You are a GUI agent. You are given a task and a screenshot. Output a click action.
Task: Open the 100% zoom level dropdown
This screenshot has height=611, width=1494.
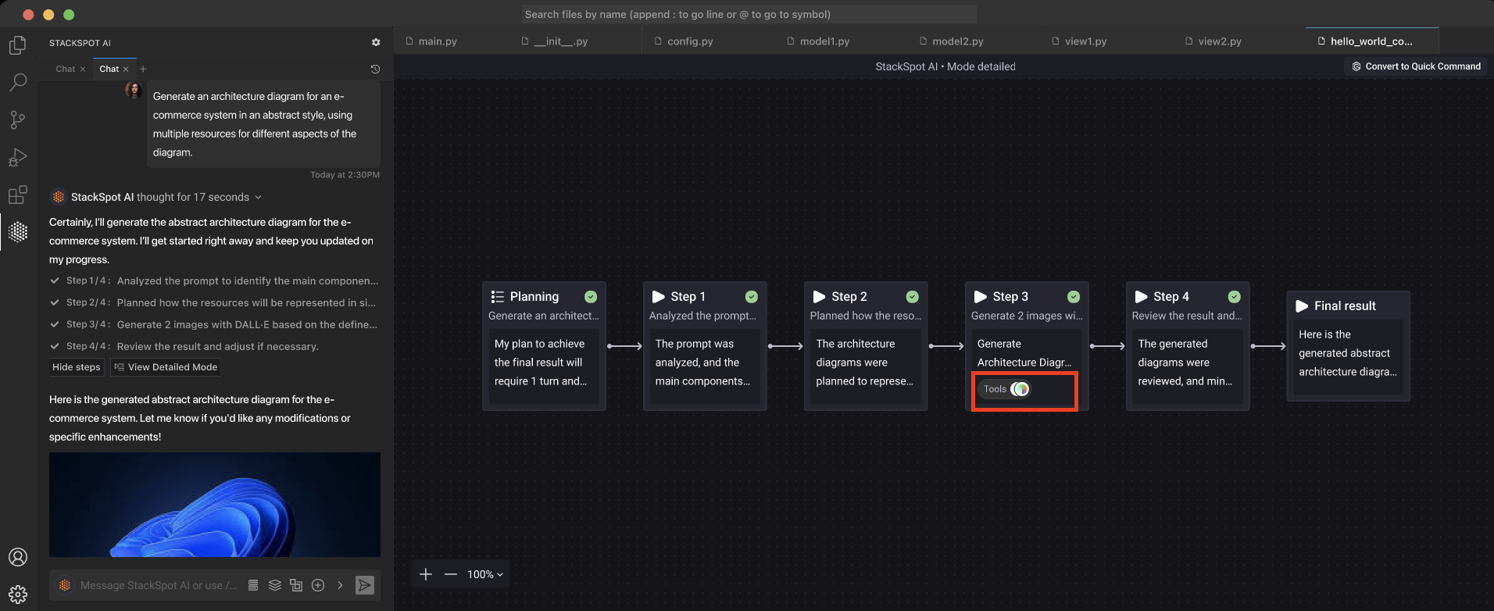(x=485, y=574)
